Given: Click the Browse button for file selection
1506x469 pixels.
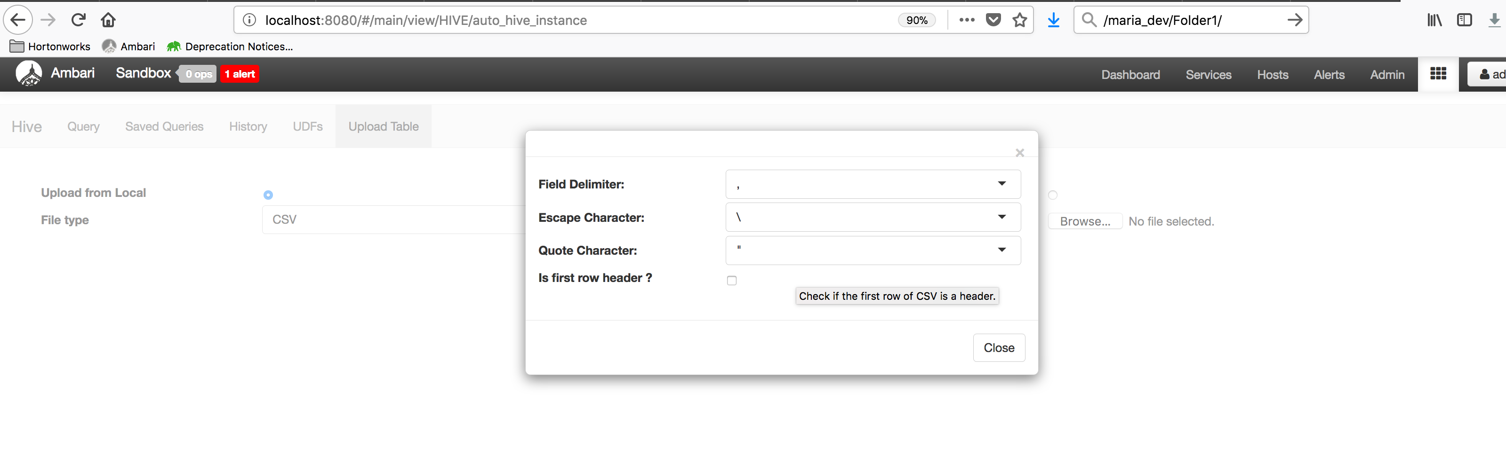Looking at the screenshot, I should point(1085,221).
